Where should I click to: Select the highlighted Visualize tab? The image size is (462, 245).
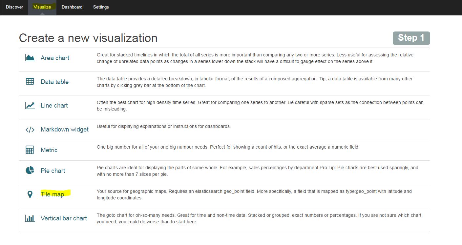(x=42, y=7)
